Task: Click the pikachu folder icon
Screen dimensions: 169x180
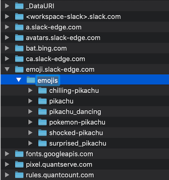Action: [x=42, y=101]
